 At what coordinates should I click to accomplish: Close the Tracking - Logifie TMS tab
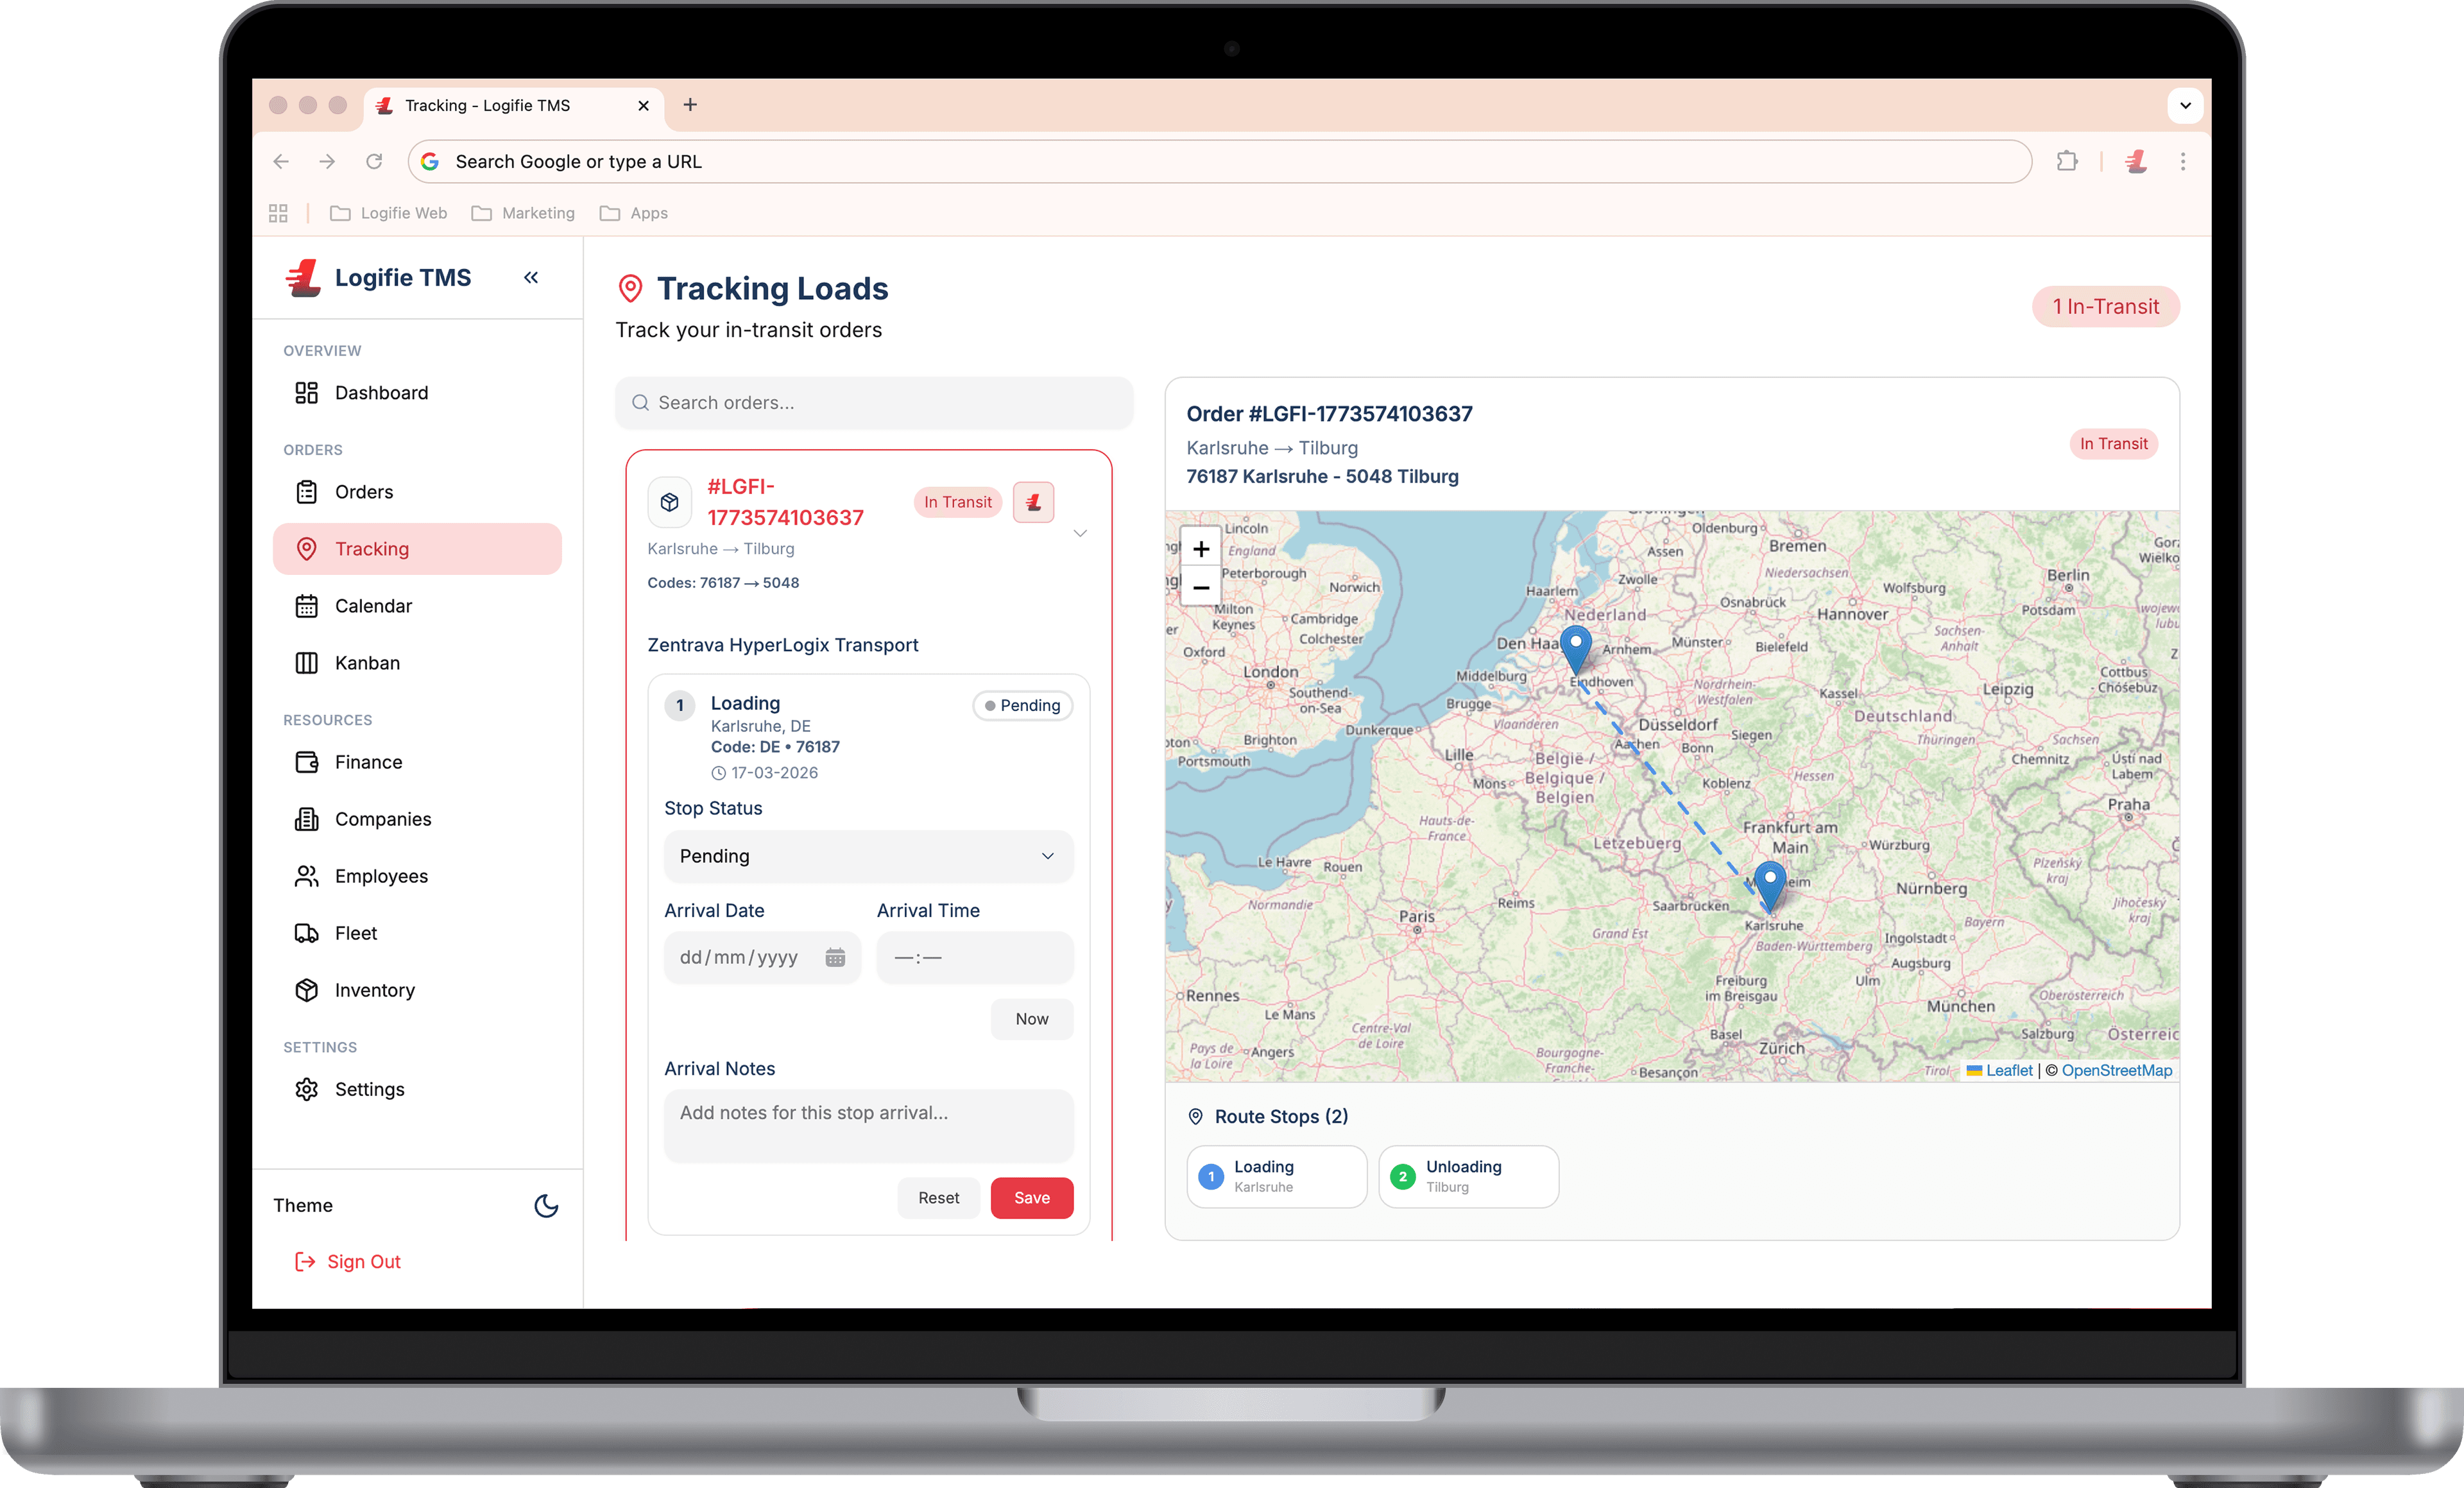pyautogui.click(x=643, y=106)
